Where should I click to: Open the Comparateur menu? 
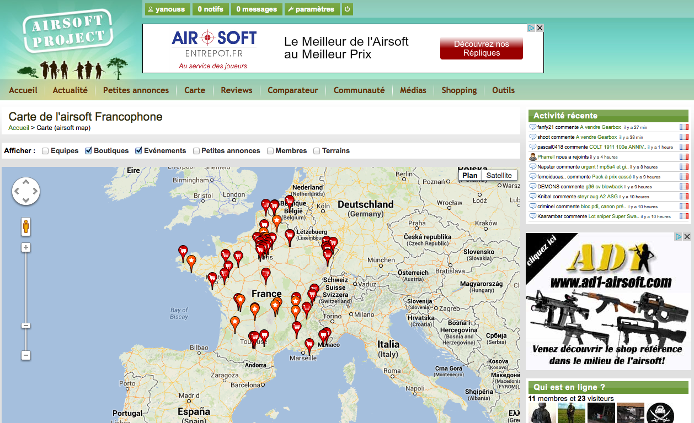293,90
